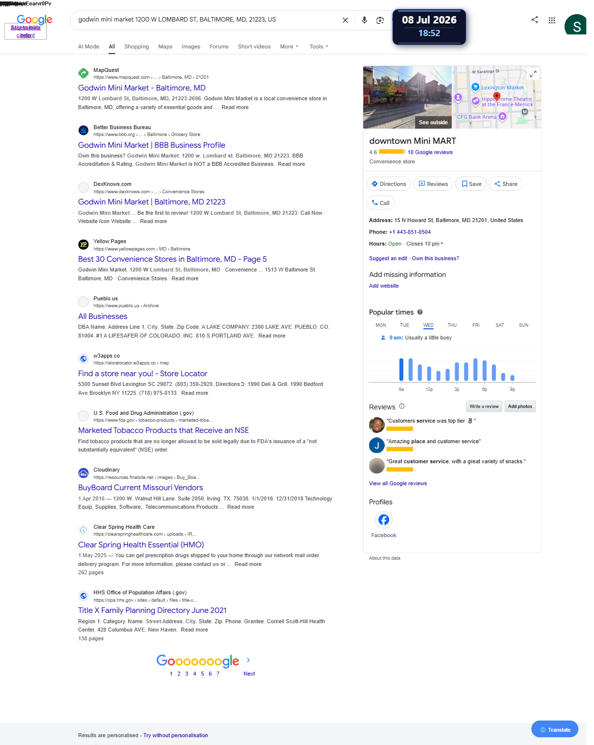Viewport: 594px width, 745px height.
Task: Open the green S account avatar
Action: point(575,25)
